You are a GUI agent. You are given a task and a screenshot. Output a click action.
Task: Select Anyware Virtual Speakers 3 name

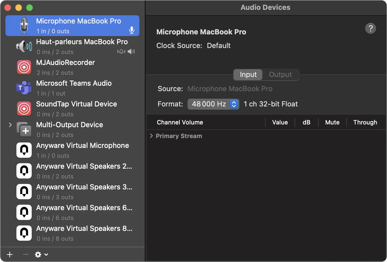(x=84, y=187)
